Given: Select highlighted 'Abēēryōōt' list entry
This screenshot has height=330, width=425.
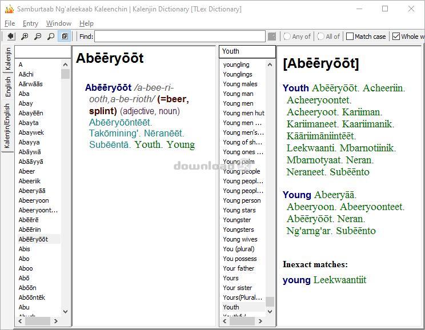Looking at the screenshot, I should click(x=39, y=239).
